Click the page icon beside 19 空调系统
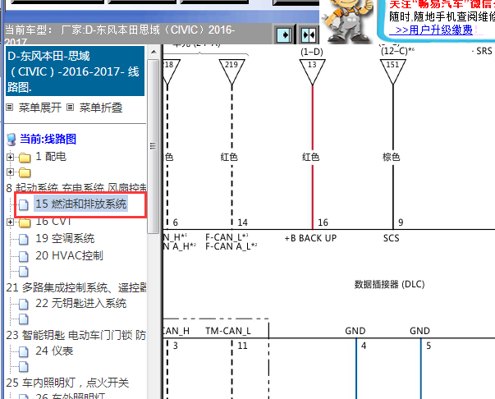495x399 pixels. 23,239
